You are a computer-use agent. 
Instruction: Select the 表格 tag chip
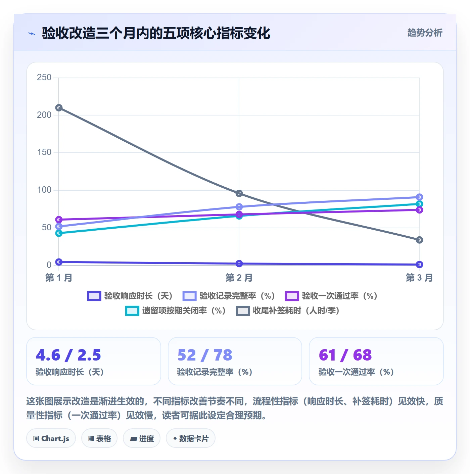[x=99, y=438]
